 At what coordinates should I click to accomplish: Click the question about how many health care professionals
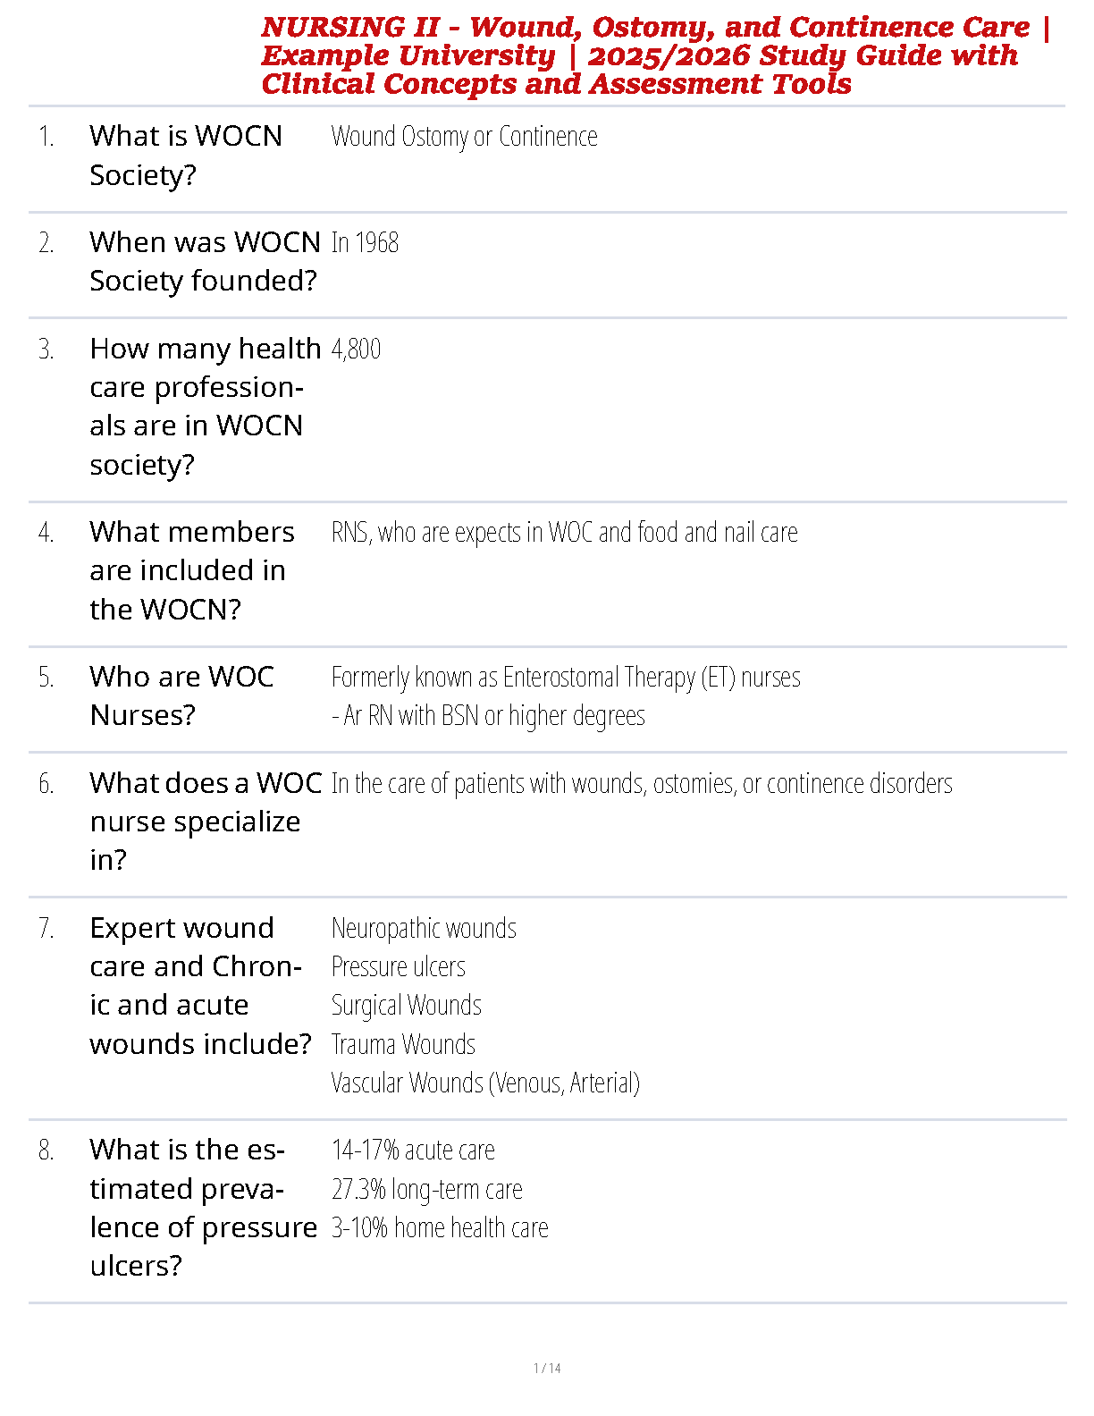click(x=205, y=406)
